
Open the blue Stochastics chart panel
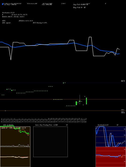pyautogui.click(x=111, y=137)
